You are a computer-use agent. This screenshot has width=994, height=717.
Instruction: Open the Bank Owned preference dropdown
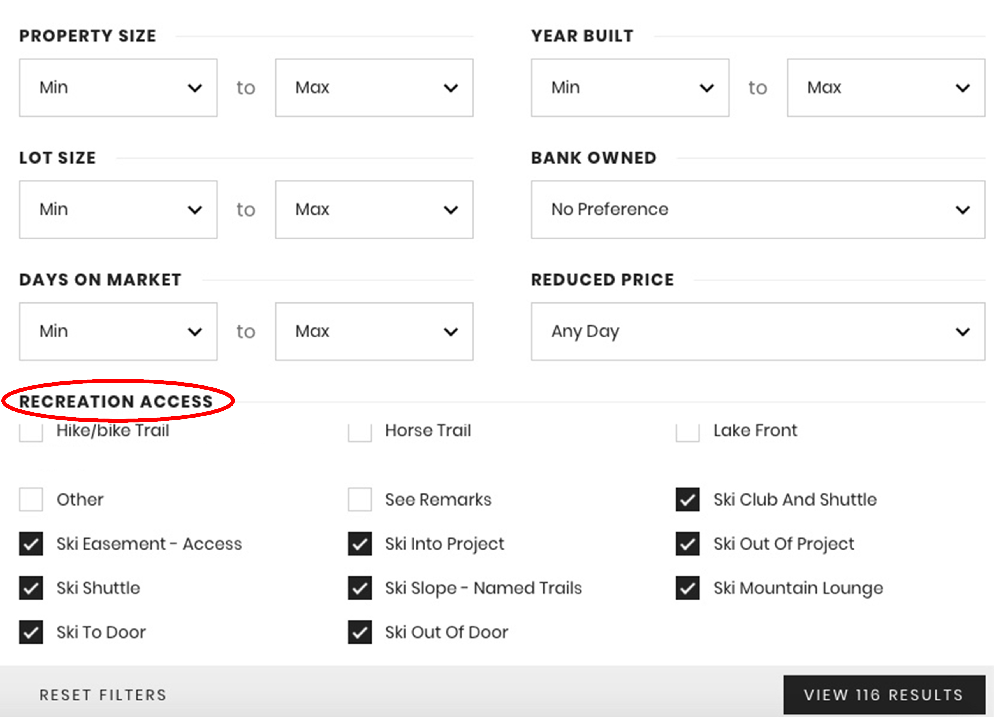tap(757, 209)
